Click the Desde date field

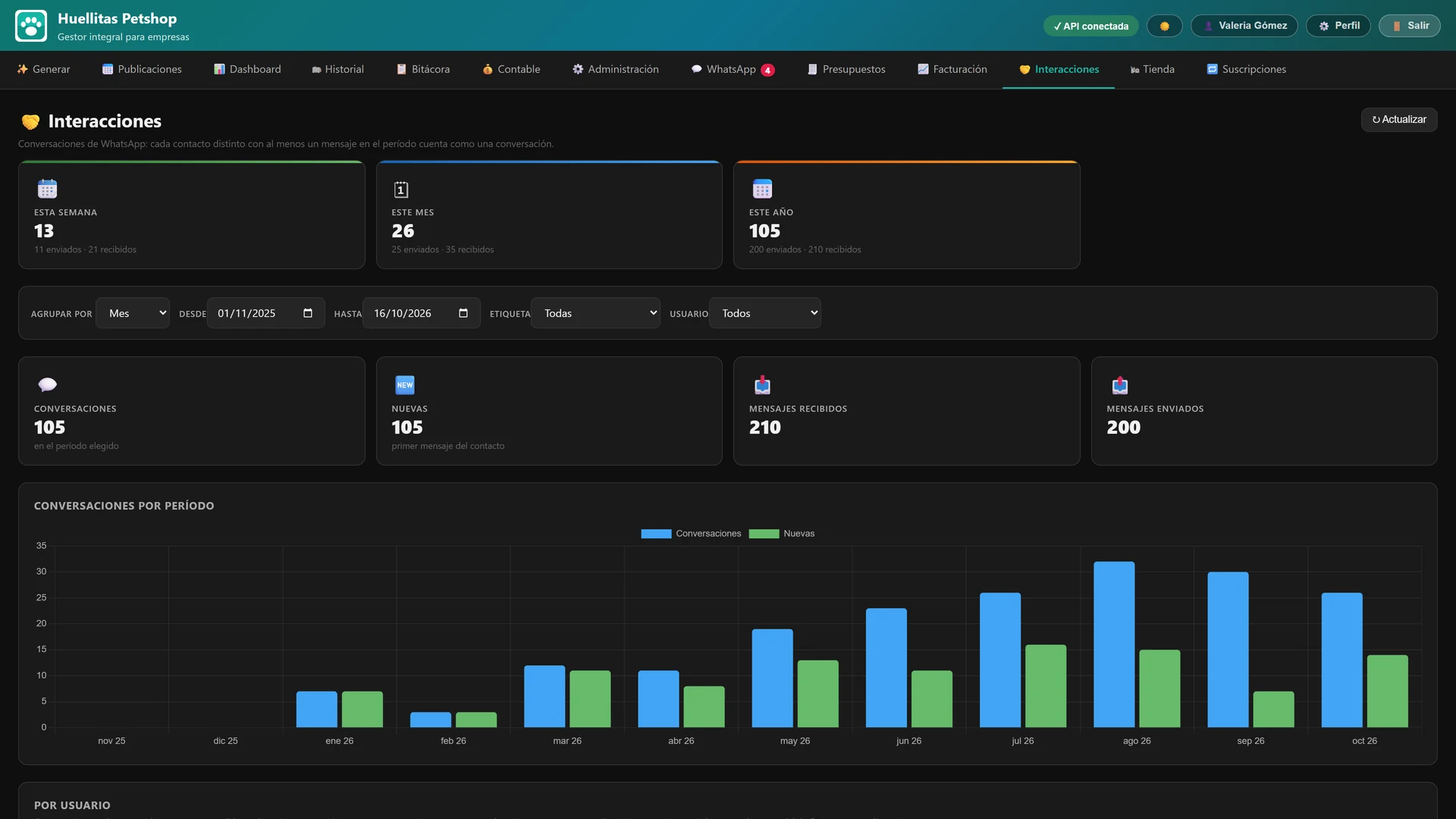click(x=265, y=313)
